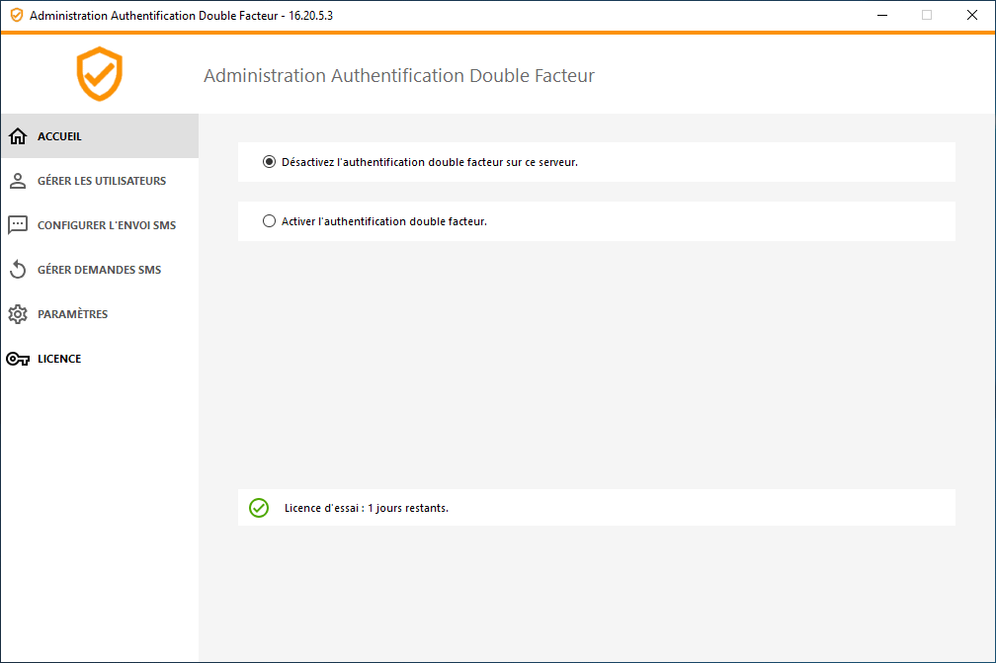Image resolution: width=996 pixels, height=663 pixels.
Task: Open GÉRER DEMANDES SMS section
Action: pyautogui.click(x=100, y=270)
